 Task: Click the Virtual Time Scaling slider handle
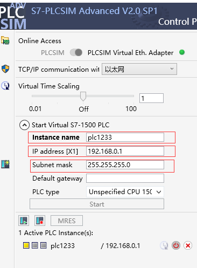coord(83,97)
